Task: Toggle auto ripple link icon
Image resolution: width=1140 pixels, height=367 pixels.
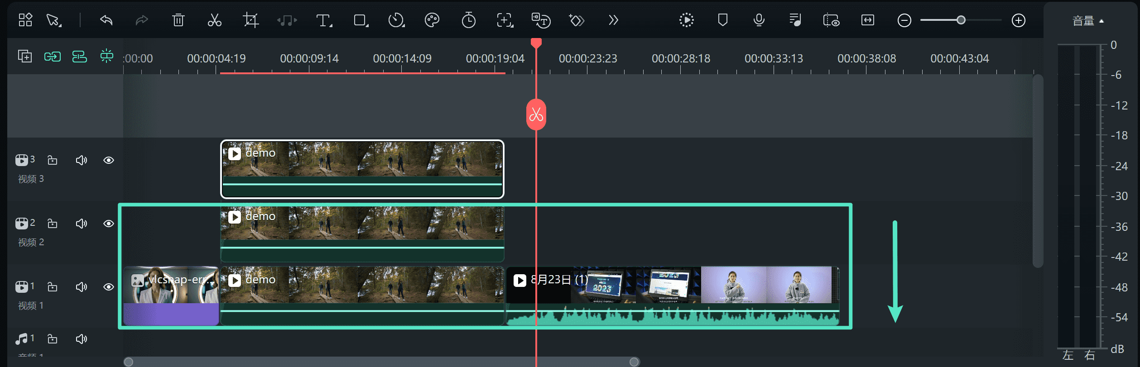Action: (x=52, y=57)
